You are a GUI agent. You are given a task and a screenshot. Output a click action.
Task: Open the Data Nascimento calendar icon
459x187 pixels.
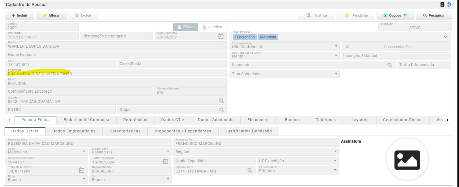point(82,170)
